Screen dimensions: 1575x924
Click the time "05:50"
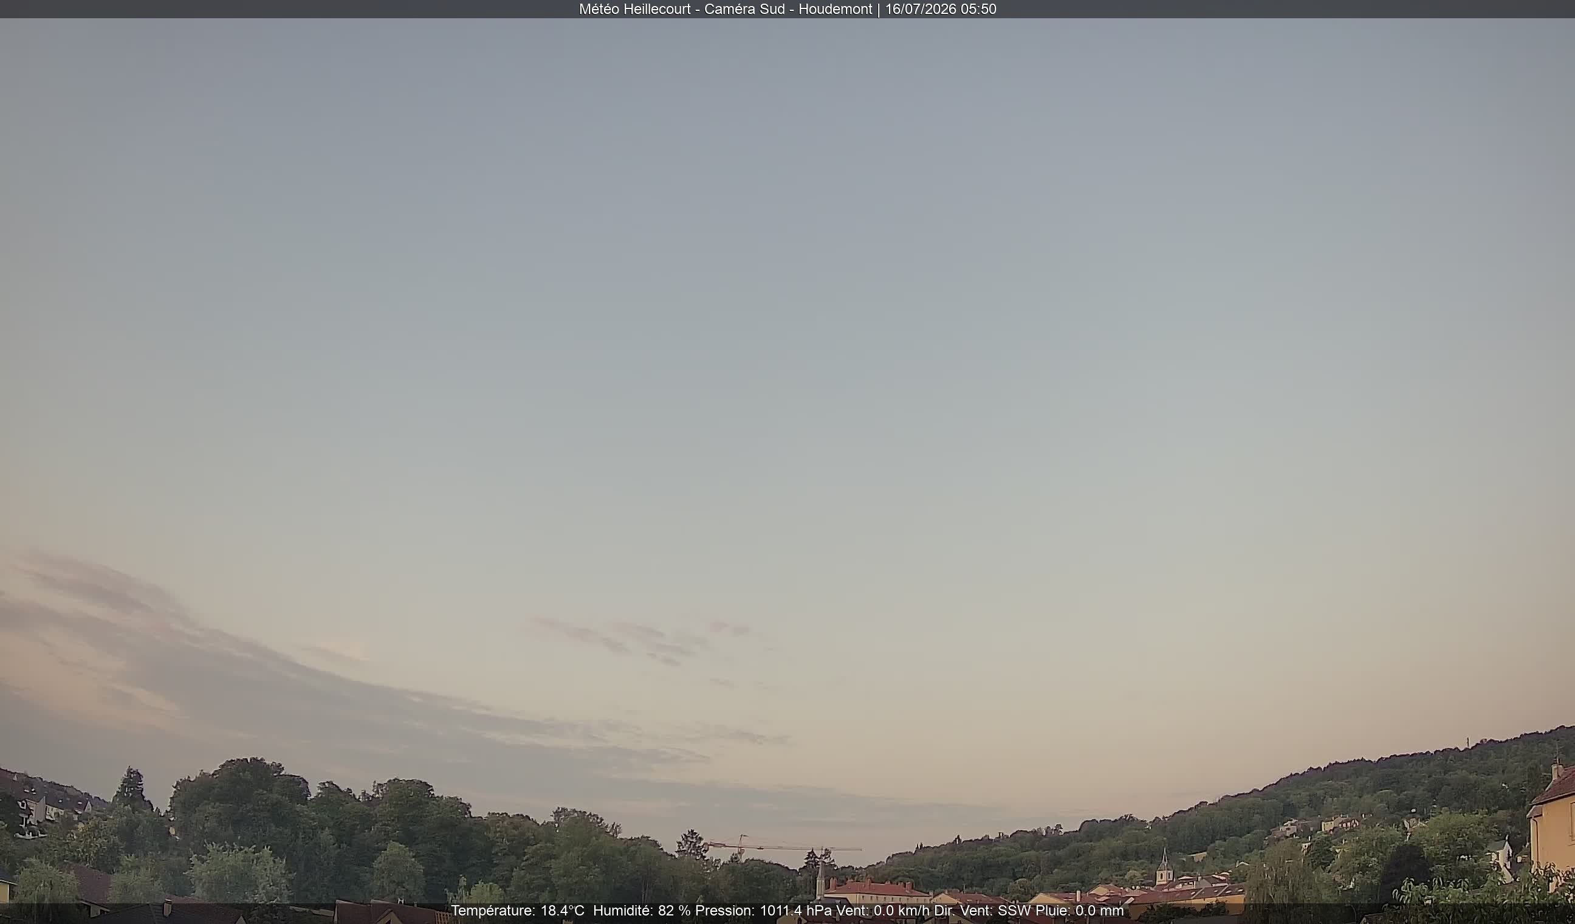click(x=978, y=9)
